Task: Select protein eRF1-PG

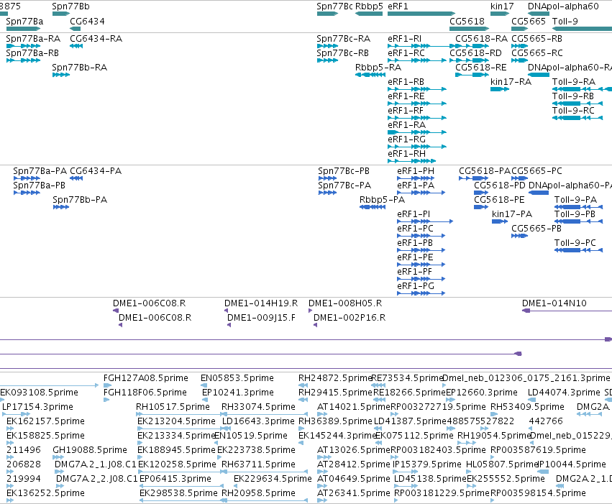Action: [416, 286]
